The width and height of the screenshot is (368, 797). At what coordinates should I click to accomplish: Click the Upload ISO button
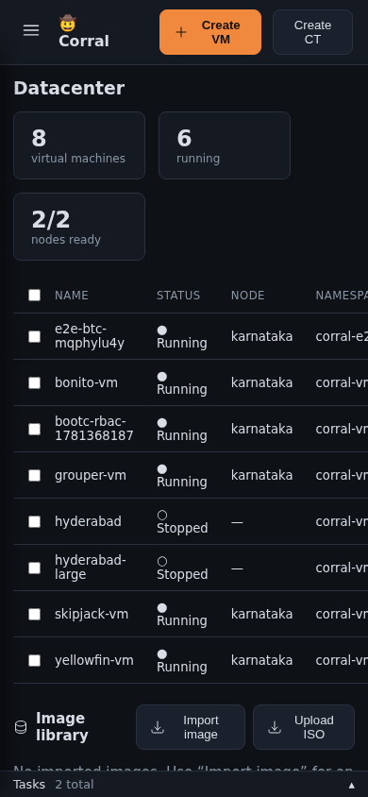(304, 727)
